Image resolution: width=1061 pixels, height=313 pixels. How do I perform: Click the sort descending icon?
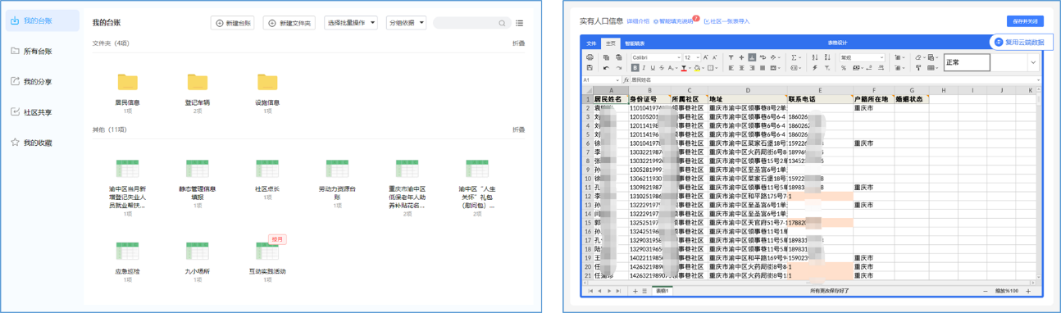(x=827, y=57)
